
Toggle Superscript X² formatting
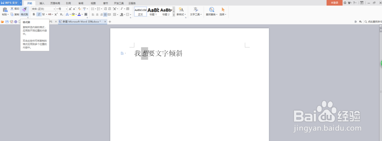click(56, 14)
